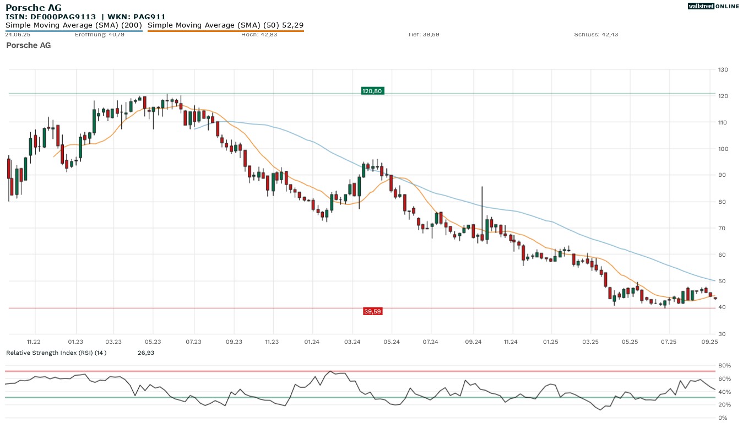Click the wallstreet ONLINE logo
Image resolution: width=743 pixels, height=433 pixels.
pos(713,6)
